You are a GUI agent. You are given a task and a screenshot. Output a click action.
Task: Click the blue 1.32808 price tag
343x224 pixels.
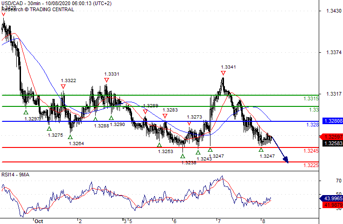(x=333, y=121)
